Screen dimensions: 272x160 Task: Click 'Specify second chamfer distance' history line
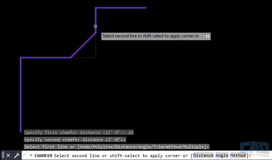point(75,140)
